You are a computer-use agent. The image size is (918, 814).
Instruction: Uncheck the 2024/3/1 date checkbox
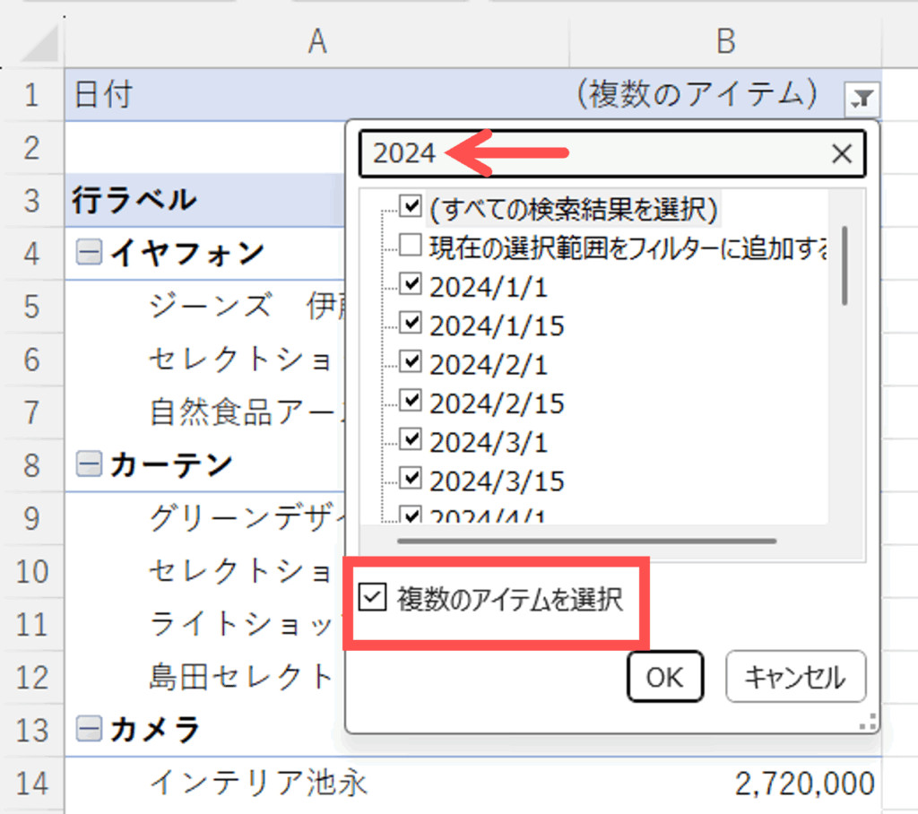click(411, 441)
